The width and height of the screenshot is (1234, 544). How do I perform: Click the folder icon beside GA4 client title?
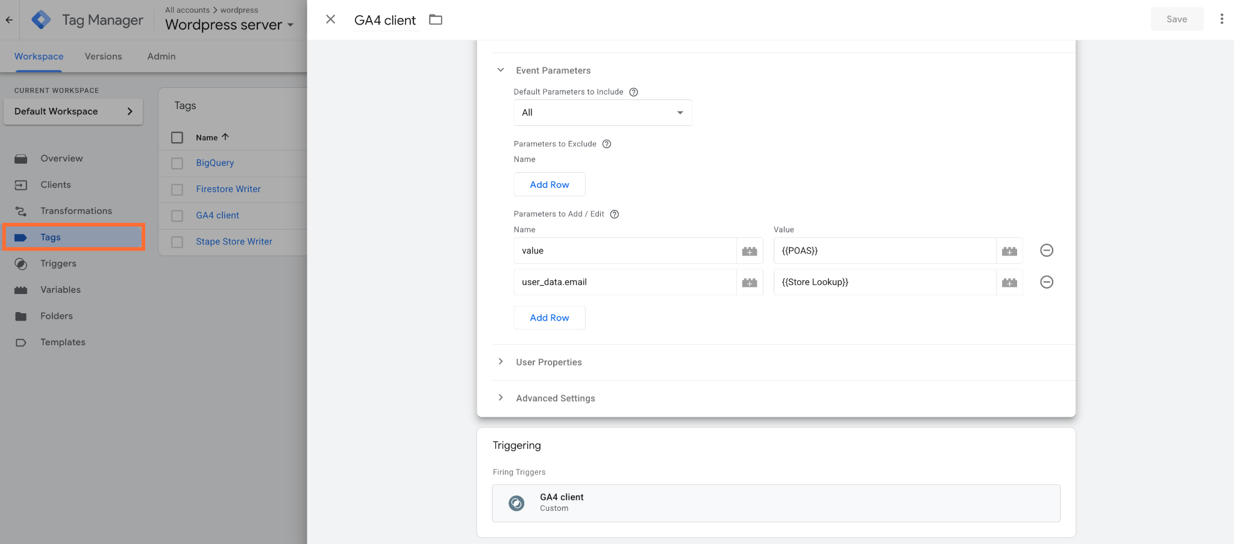[436, 20]
